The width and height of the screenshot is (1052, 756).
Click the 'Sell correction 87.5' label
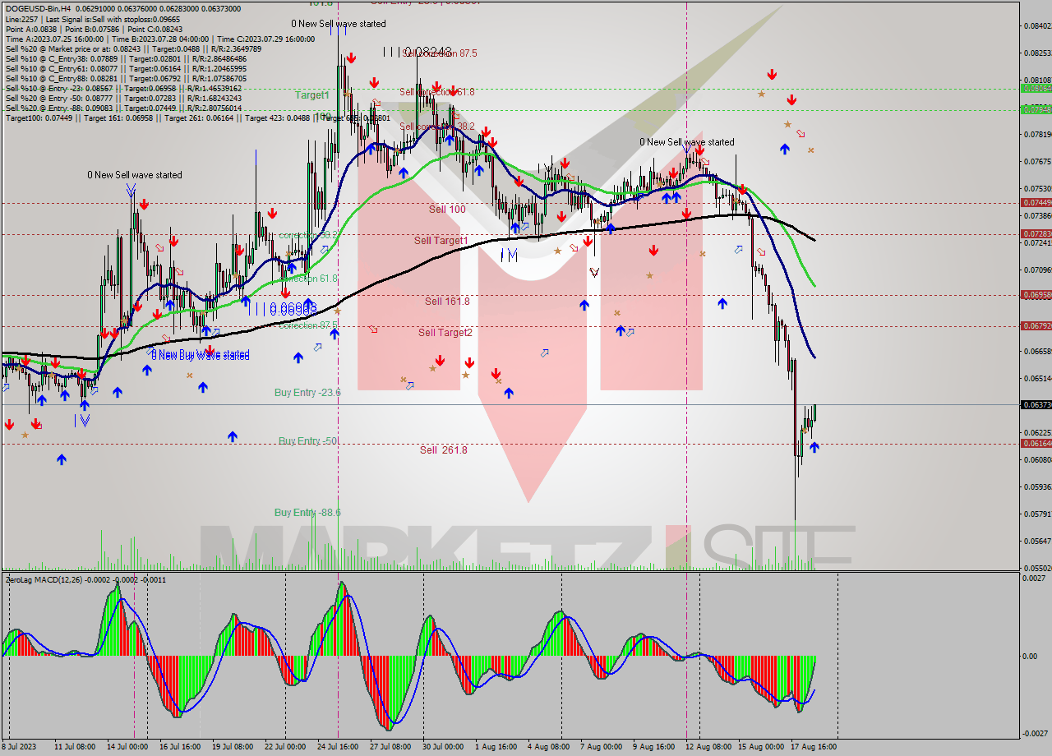pyautogui.click(x=441, y=53)
